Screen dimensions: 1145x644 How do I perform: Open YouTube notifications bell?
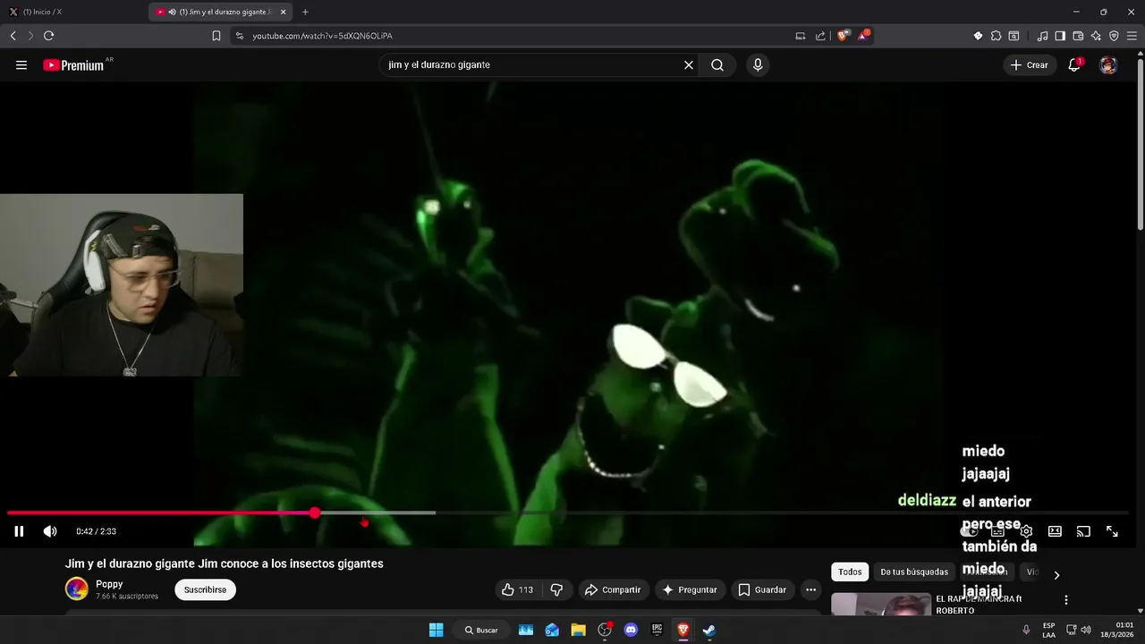[x=1074, y=64]
